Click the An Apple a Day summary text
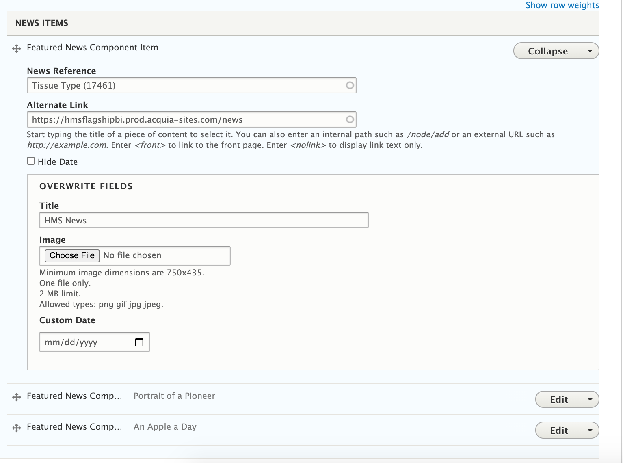623x463 pixels. click(x=165, y=427)
